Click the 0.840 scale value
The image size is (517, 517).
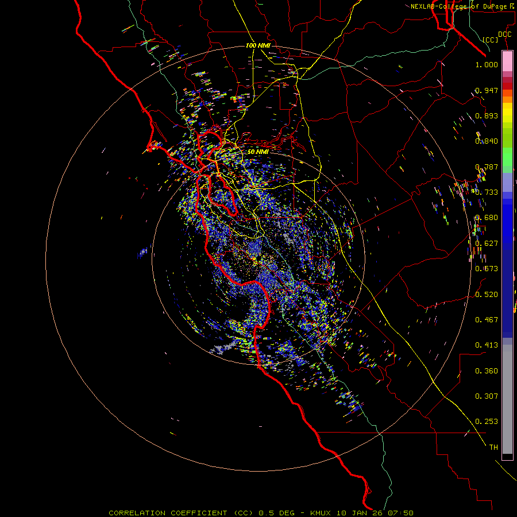[x=487, y=141]
